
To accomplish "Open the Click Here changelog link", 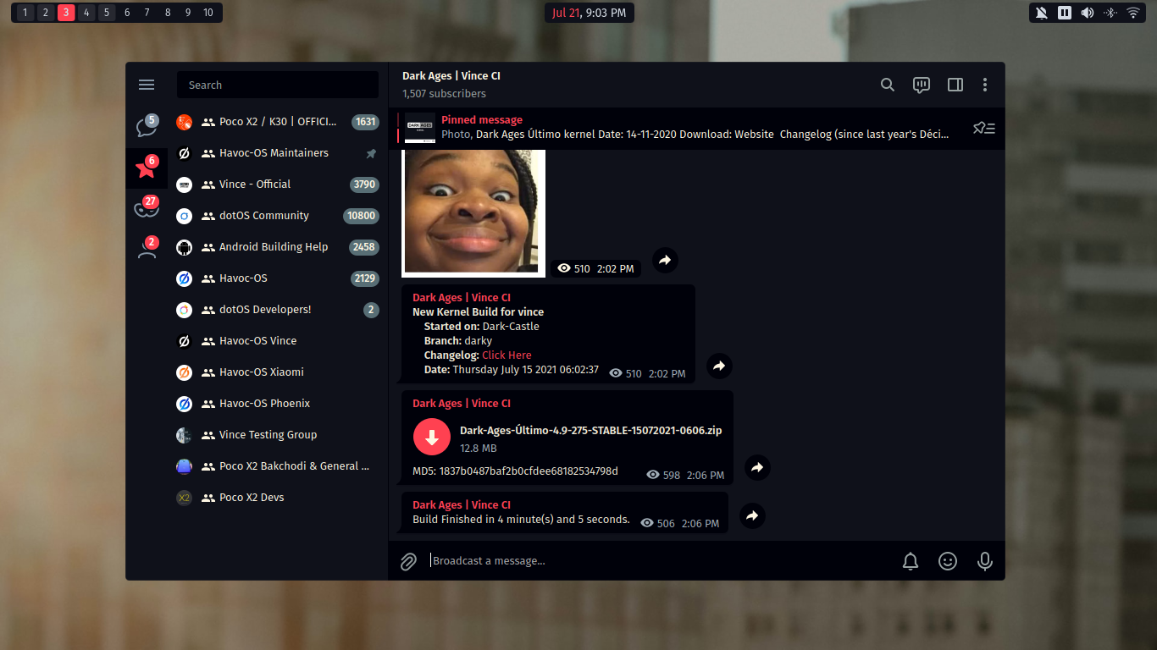I will [x=507, y=355].
